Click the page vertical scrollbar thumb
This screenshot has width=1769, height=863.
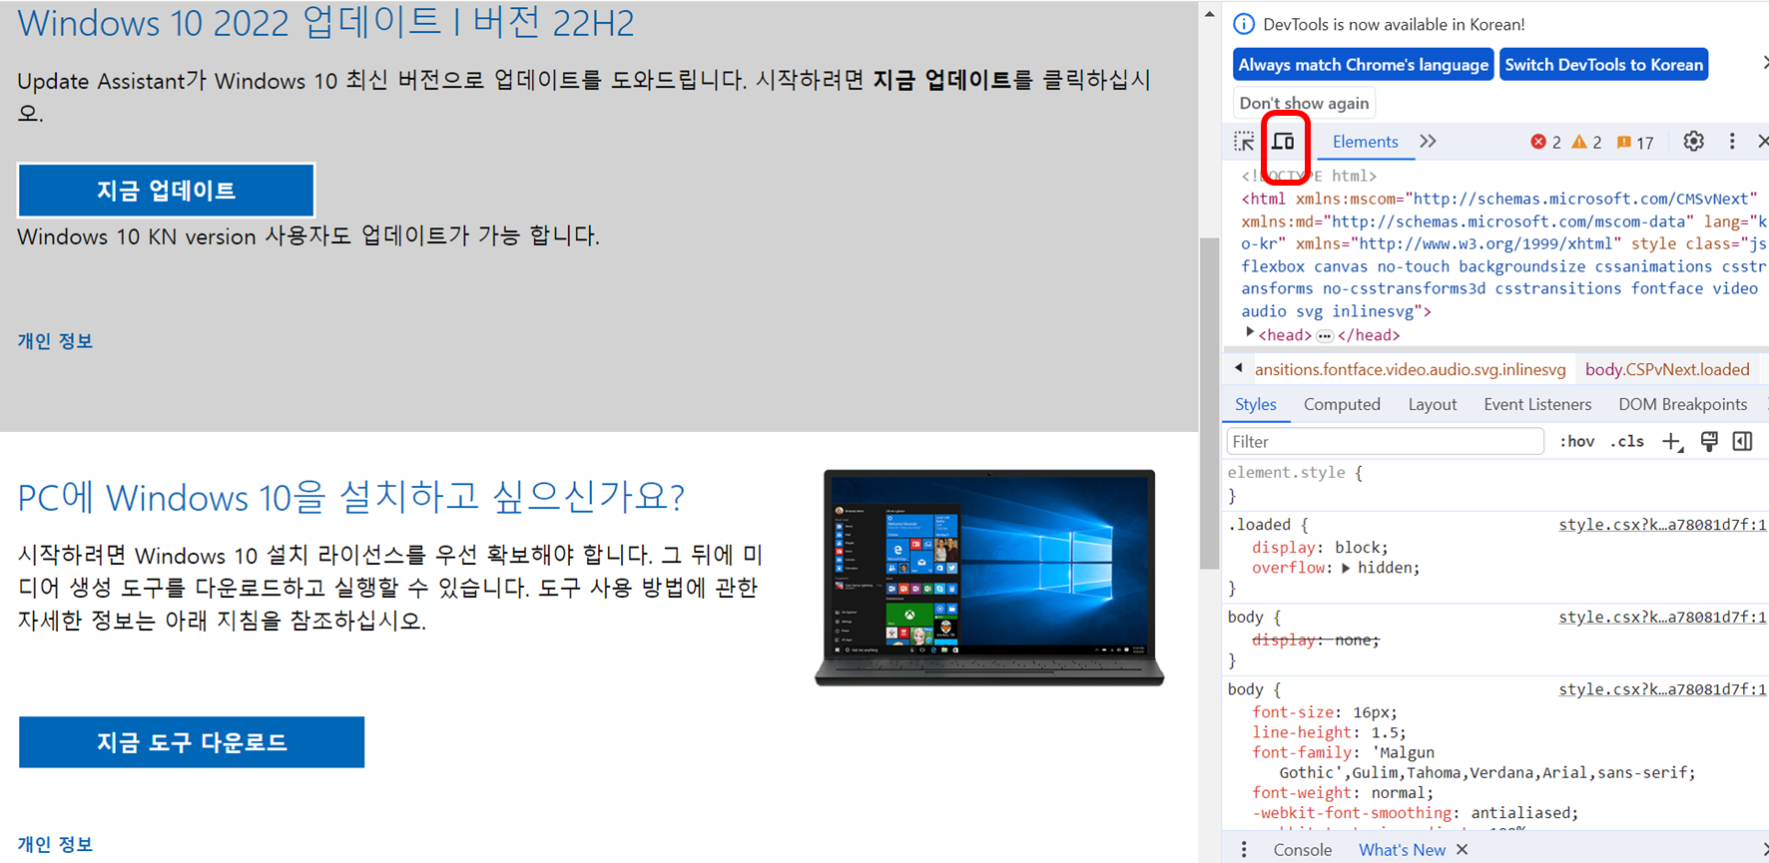coord(1209,404)
